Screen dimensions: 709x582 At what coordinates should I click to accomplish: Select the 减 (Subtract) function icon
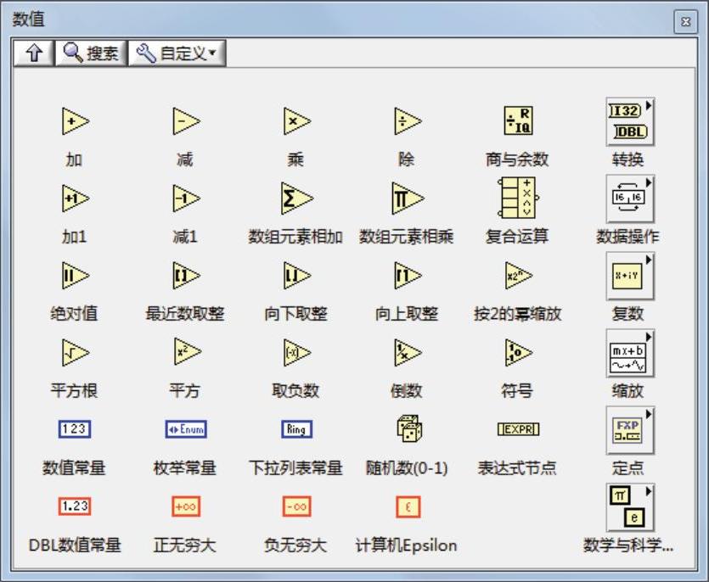[186, 121]
